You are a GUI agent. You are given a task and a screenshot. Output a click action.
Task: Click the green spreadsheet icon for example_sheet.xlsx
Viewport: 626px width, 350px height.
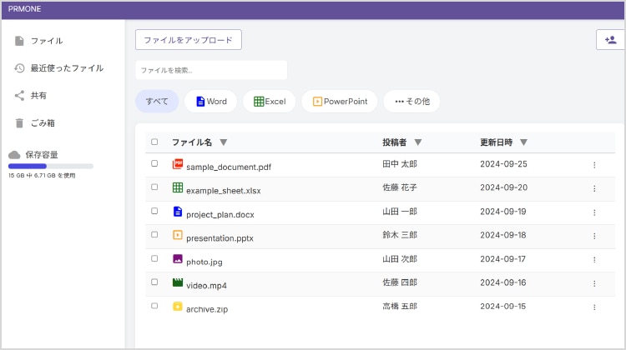(x=177, y=188)
